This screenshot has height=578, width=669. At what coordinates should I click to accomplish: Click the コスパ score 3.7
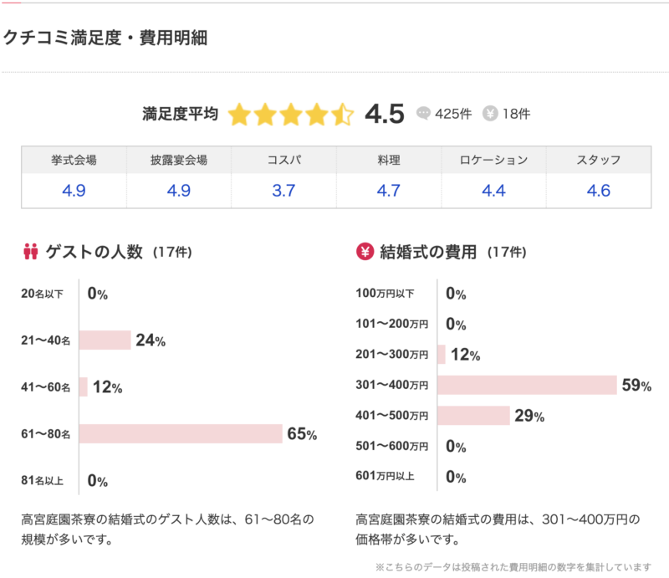pyautogui.click(x=283, y=191)
